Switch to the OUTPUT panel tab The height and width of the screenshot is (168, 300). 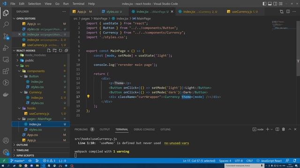[105, 129]
